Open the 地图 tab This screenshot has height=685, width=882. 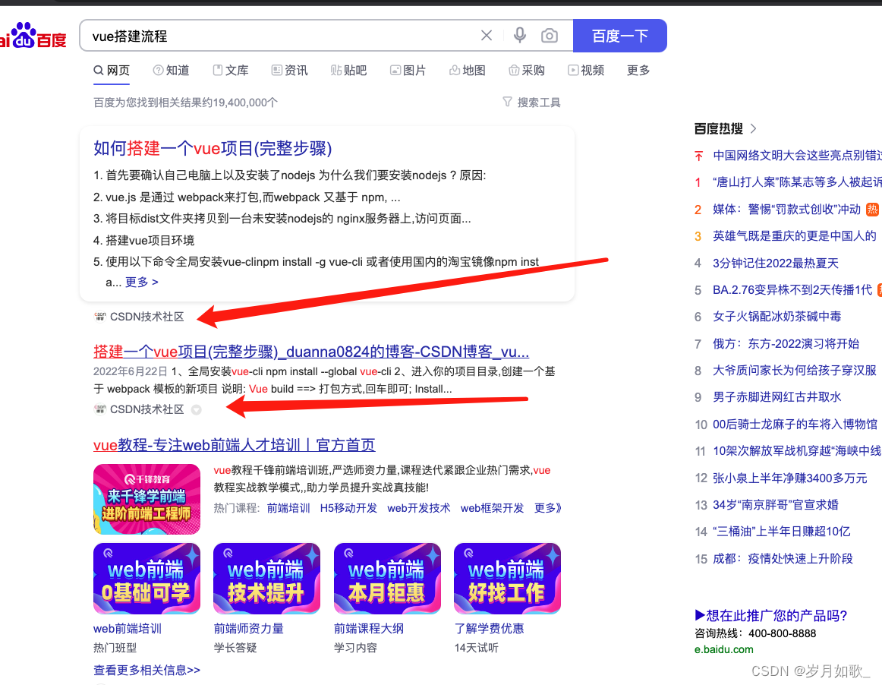(468, 71)
